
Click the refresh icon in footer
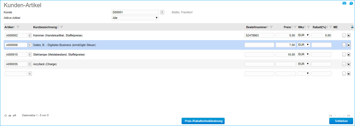click(6, 116)
